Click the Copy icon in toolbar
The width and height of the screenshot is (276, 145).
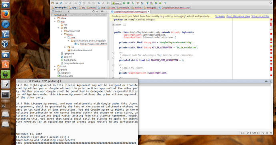pyautogui.click(x=80, y=3)
